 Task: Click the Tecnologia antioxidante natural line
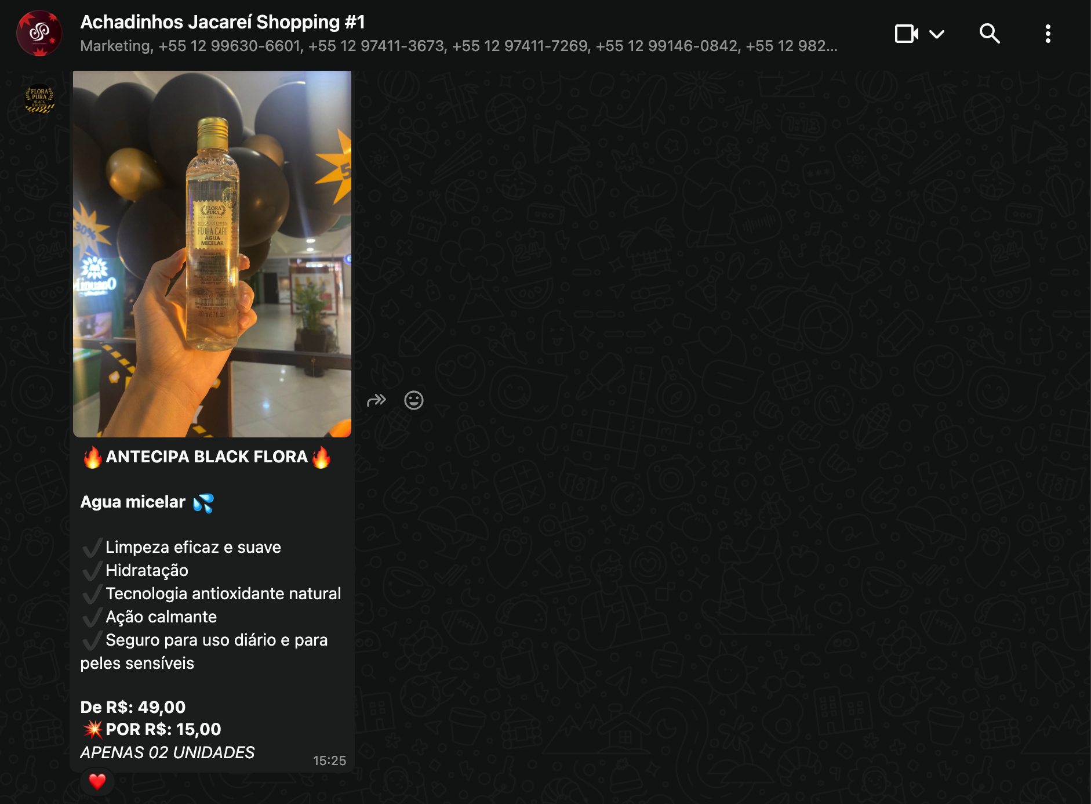223,593
